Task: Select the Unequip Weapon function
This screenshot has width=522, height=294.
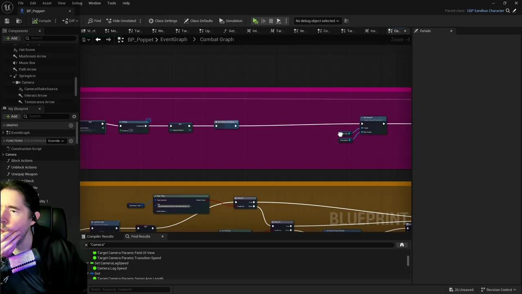Action: tap(24, 174)
